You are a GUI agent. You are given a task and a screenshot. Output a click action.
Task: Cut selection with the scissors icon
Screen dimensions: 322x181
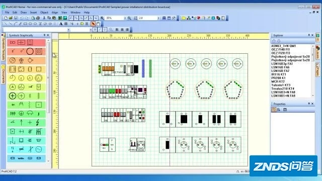(x=44, y=18)
